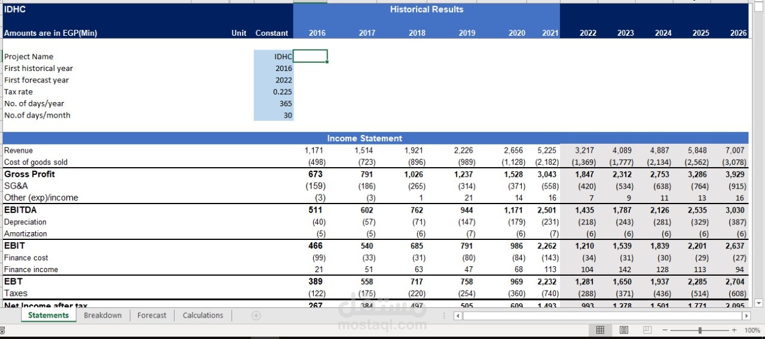Select the days per month value 30
765x339 pixels.
point(273,115)
